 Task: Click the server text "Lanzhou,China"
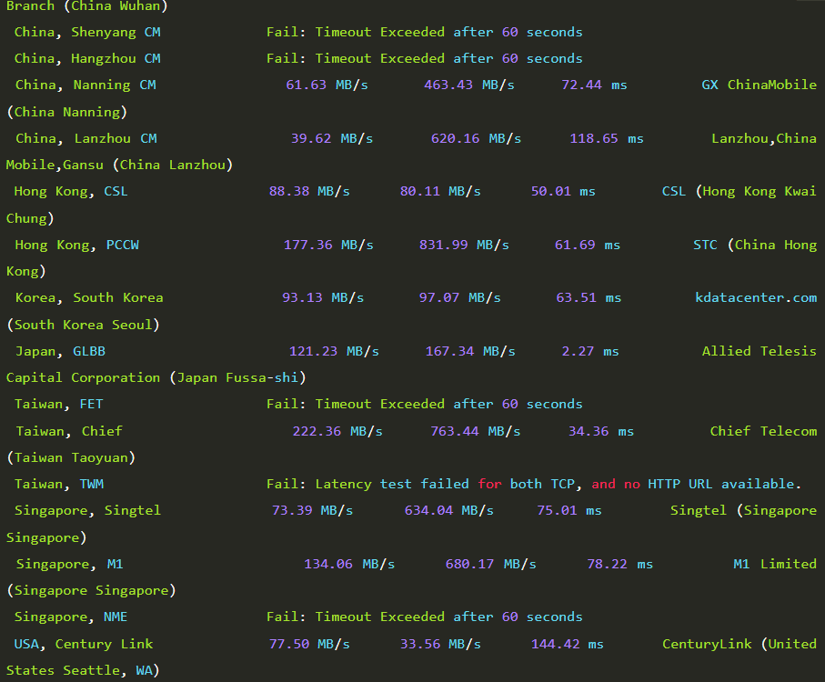pyautogui.click(x=764, y=139)
